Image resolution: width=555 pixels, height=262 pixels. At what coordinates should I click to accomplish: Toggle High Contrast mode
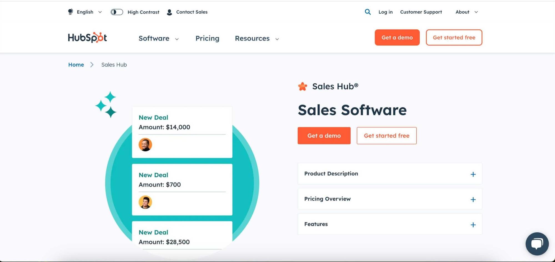[117, 12]
